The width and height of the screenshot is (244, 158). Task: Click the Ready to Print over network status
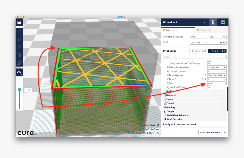pyautogui.click(x=180, y=124)
